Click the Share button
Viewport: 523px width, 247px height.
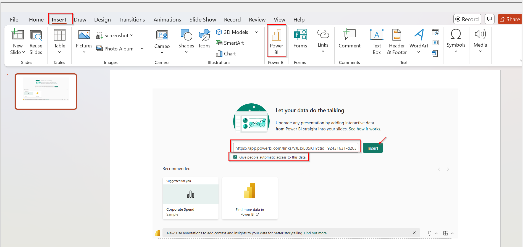(x=510, y=19)
